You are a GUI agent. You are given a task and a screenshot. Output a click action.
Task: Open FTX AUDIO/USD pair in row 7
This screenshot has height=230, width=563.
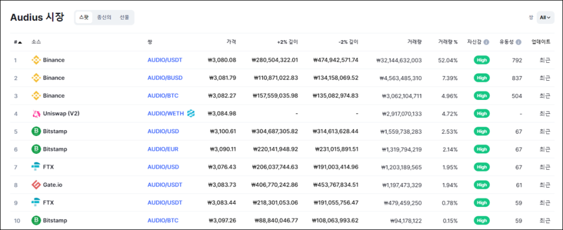coord(163,167)
